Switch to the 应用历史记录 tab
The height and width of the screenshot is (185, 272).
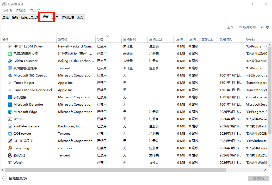(x=30, y=17)
